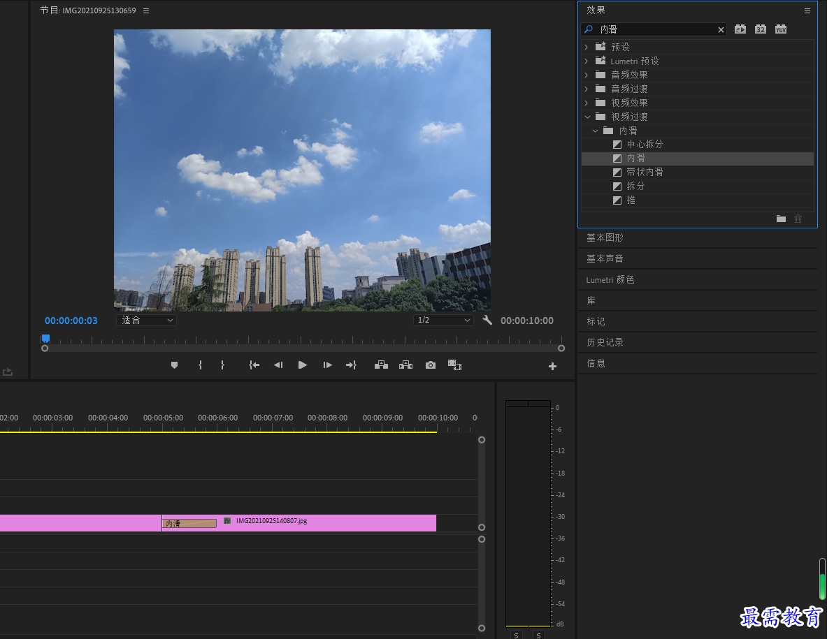Viewport: 827px width, 639px height.
Task: Click timeline ruler at 00:00:05:00
Action: tap(163, 418)
